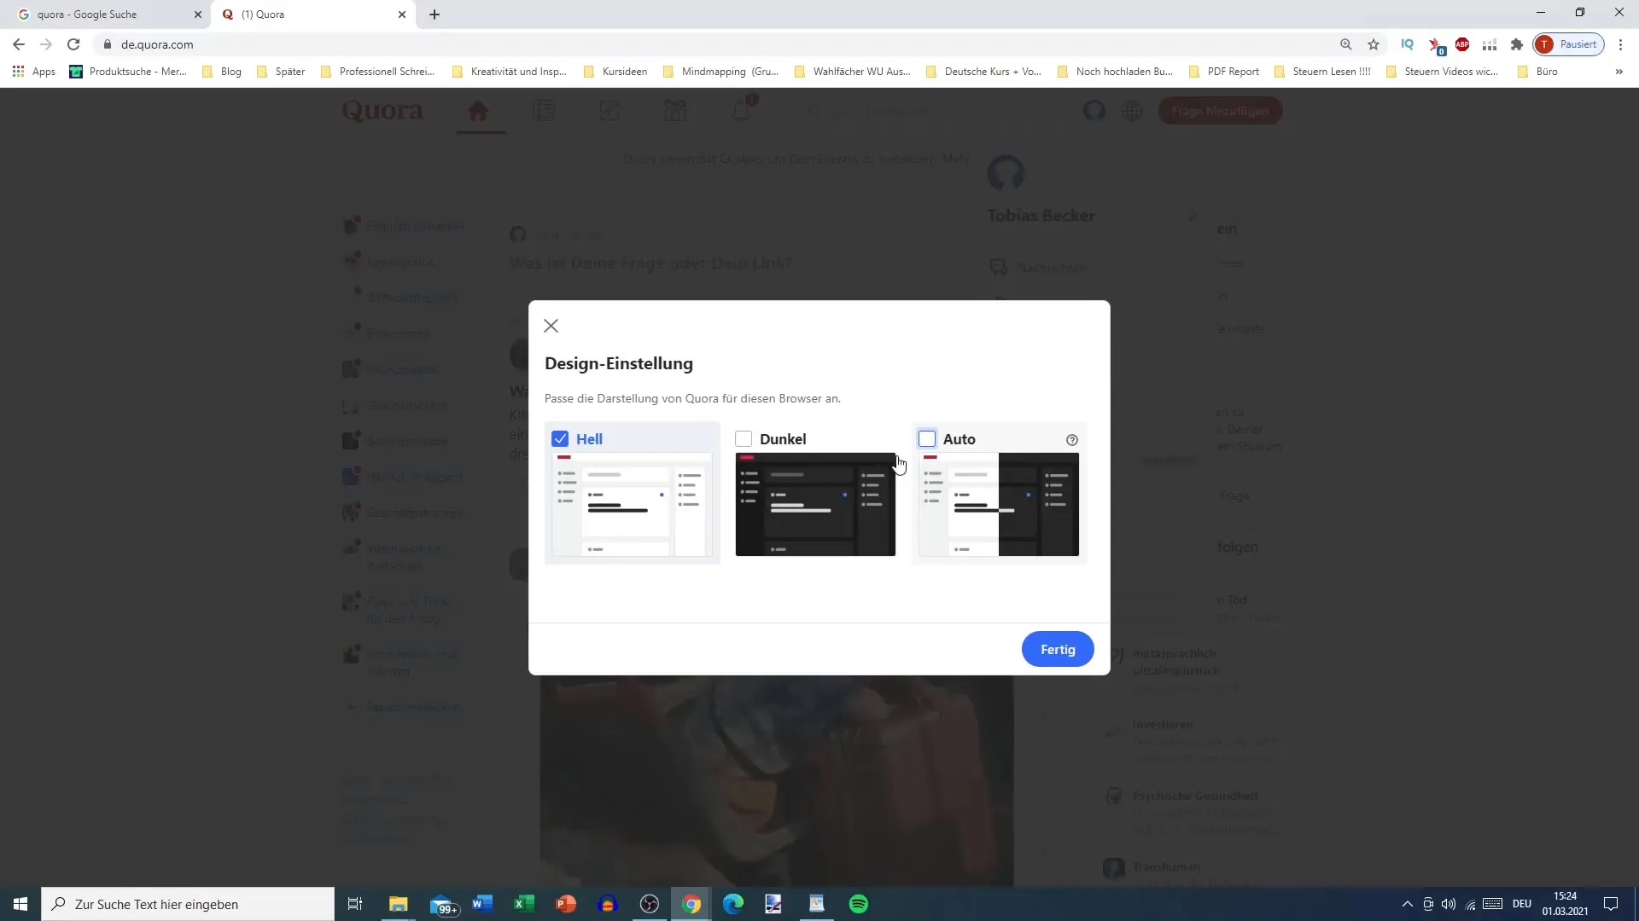Close the quora - Google Suche tab

197,14
